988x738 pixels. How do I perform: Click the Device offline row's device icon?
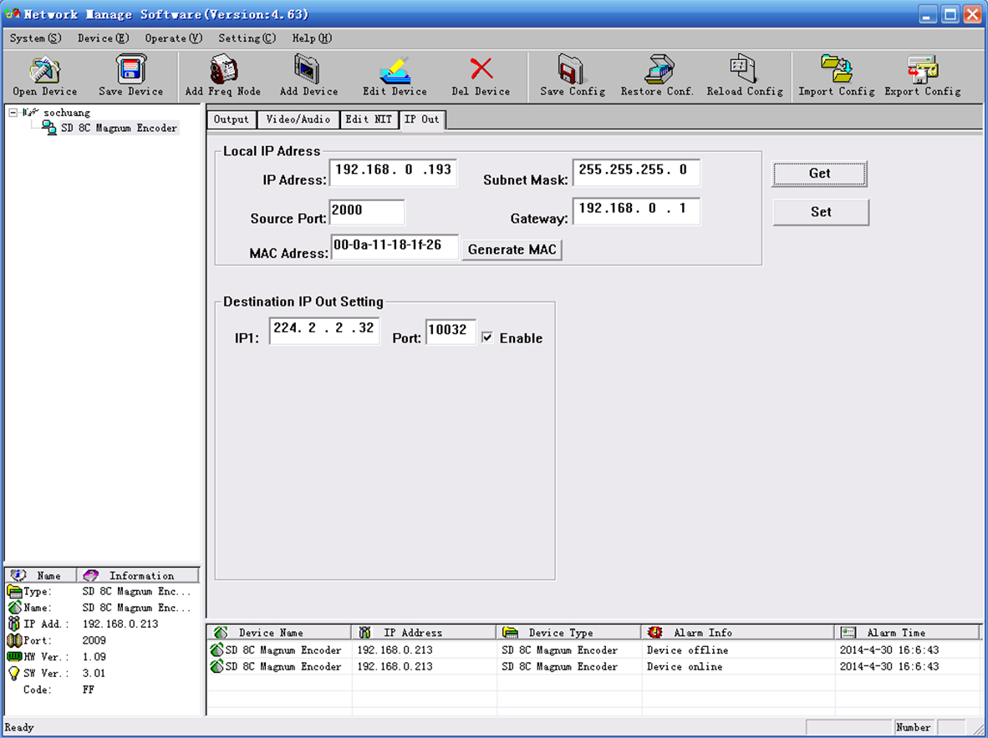tap(216, 650)
